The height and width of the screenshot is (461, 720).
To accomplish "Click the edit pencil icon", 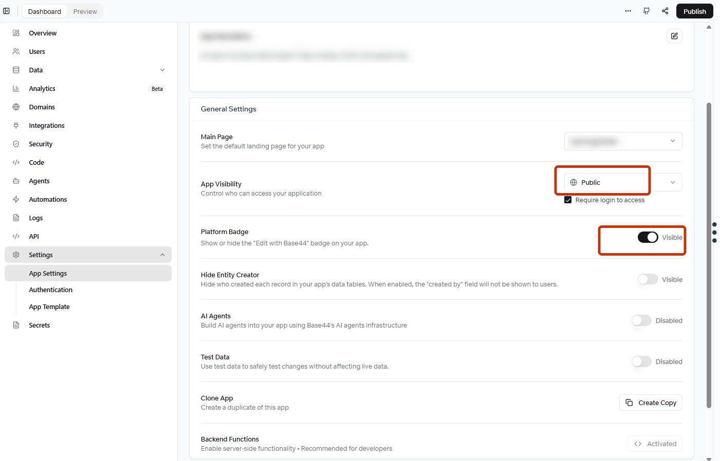I will coord(674,36).
